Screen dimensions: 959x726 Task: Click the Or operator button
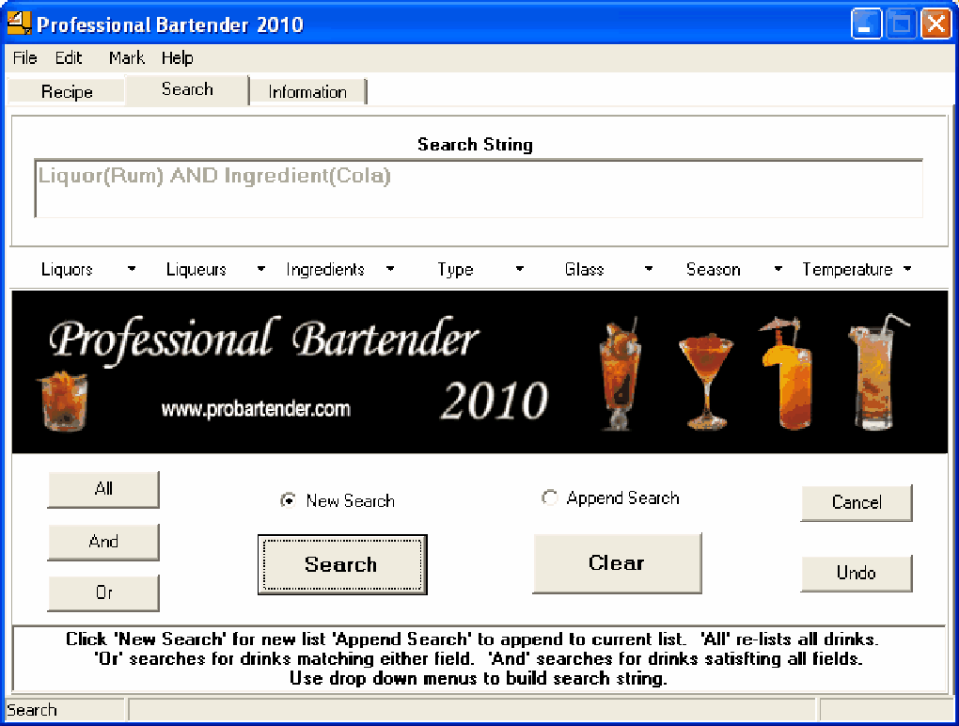point(103,592)
